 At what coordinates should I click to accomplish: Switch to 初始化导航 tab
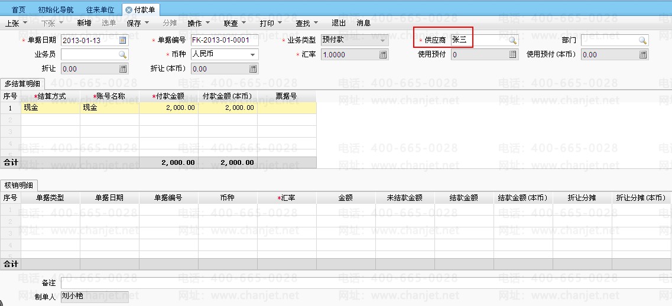[56, 10]
